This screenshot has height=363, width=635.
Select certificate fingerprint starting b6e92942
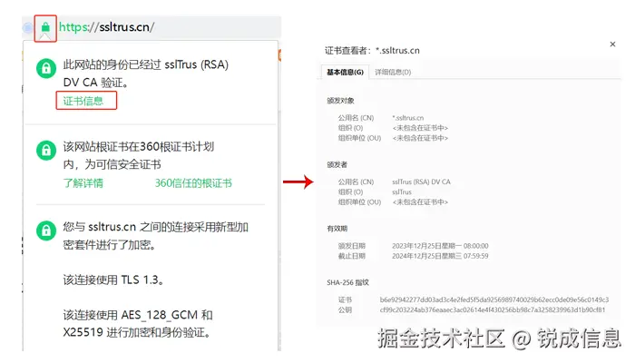tap(494, 299)
